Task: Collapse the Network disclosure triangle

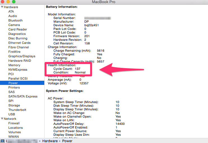Action: point(2,118)
